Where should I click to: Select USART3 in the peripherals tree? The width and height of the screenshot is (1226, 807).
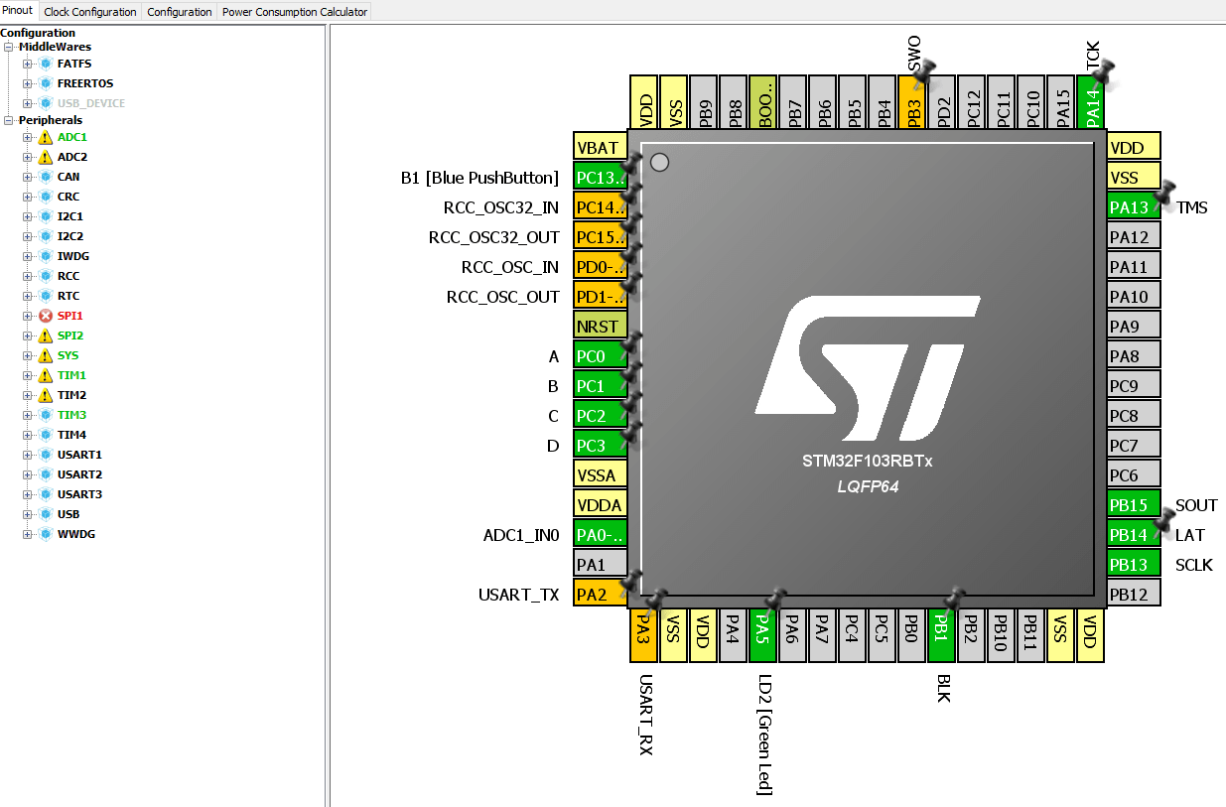coord(79,494)
